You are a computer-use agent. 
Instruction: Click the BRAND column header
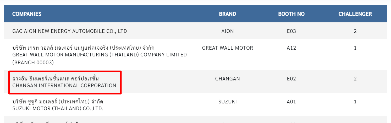228,14
